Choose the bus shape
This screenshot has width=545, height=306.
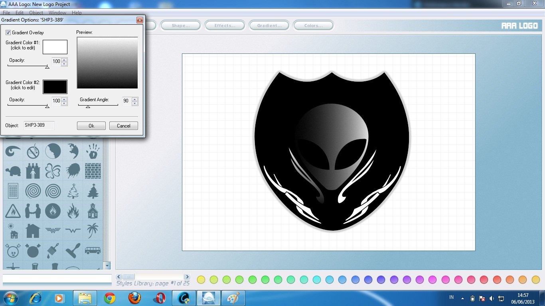(93, 251)
